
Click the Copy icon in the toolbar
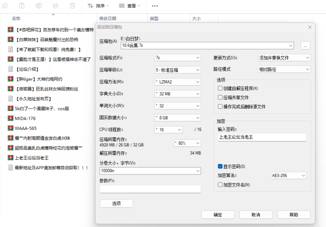click(5, 6)
